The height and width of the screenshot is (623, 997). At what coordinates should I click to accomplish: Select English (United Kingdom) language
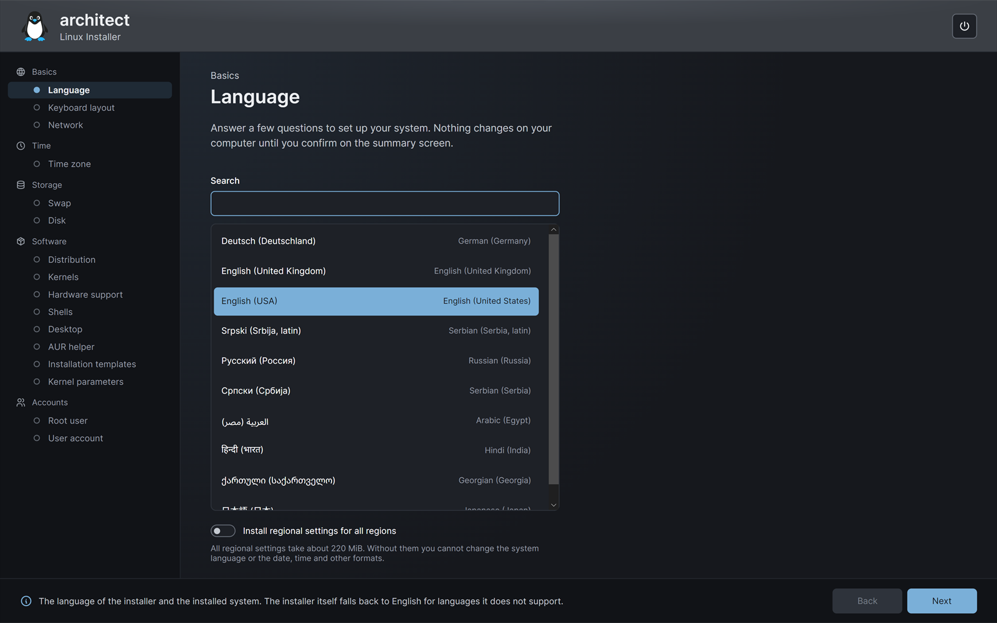click(376, 271)
